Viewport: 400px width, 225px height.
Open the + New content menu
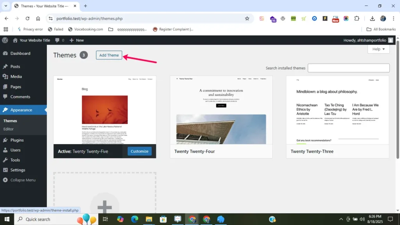click(77, 40)
